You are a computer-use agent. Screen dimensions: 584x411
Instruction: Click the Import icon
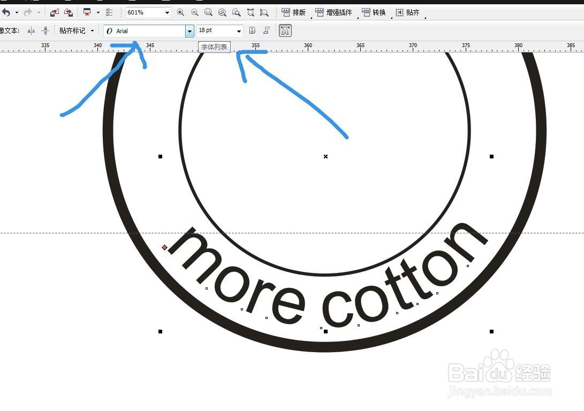click(55, 13)
